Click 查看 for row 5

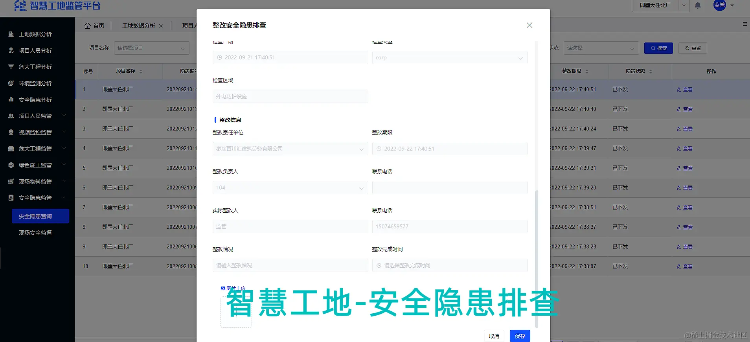(685, 168)
